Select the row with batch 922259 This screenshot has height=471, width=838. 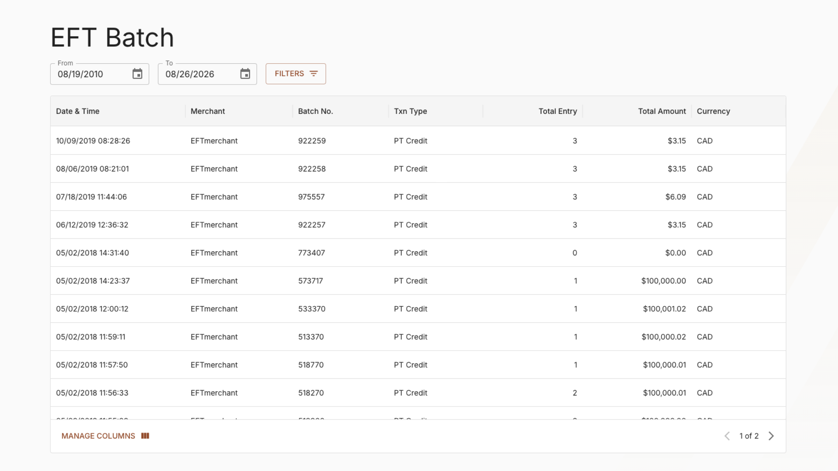[x=418, y=140]
